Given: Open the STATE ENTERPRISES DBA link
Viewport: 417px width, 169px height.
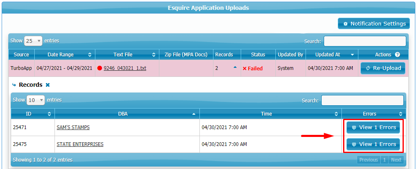Looking at the screenshot, I should click(x=80, y=144).
